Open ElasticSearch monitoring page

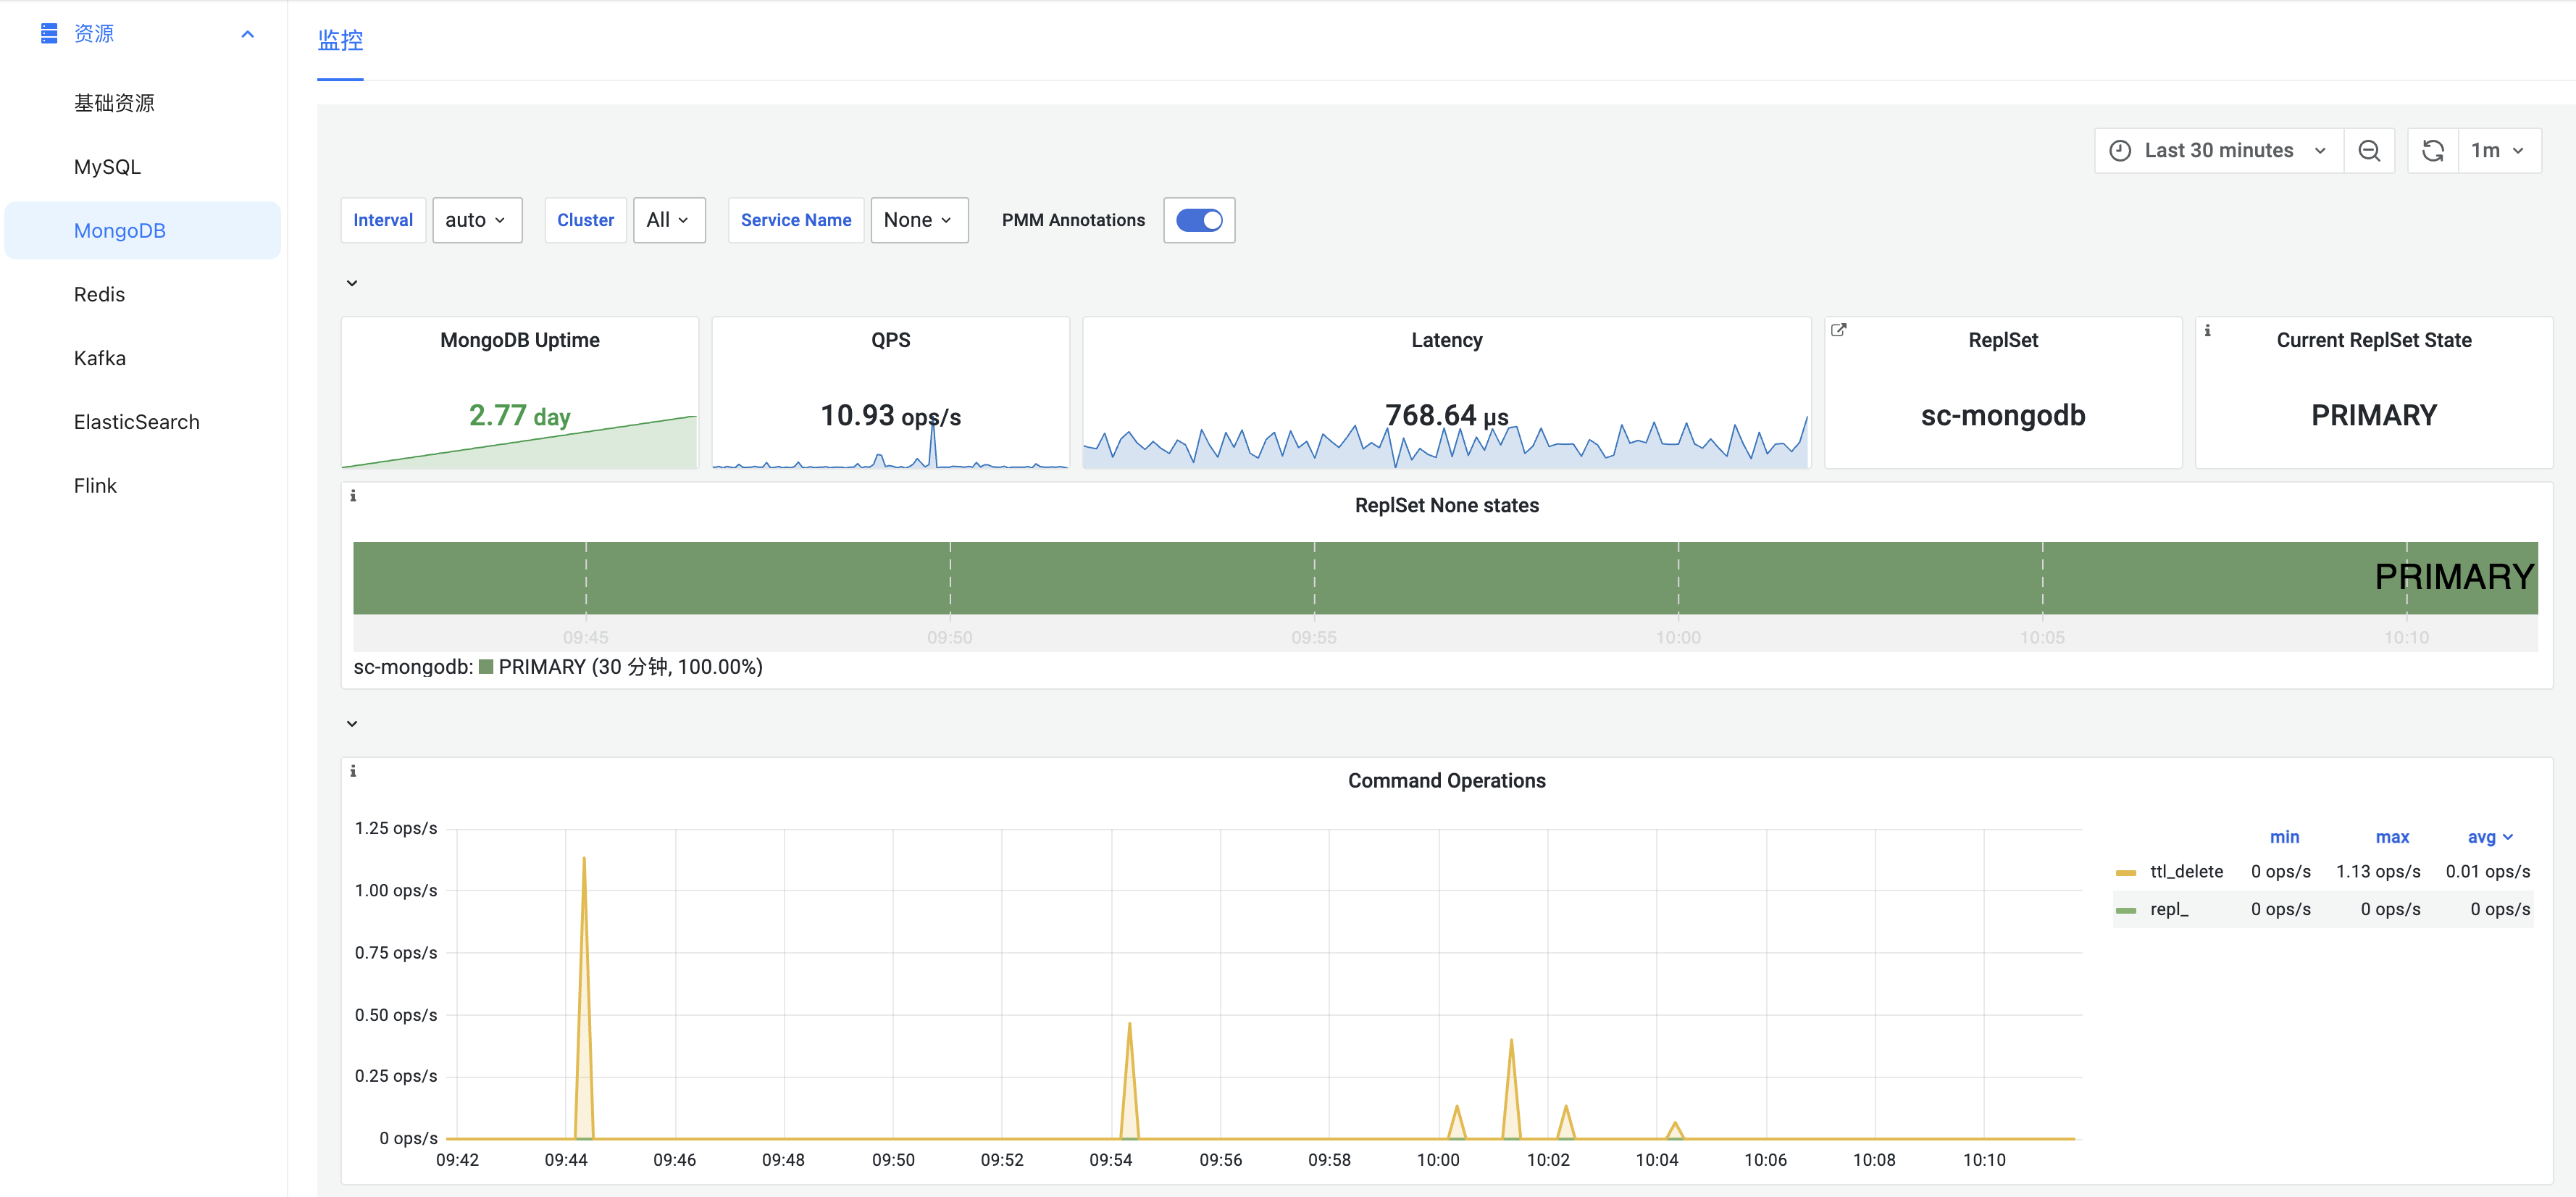(137, 422)
